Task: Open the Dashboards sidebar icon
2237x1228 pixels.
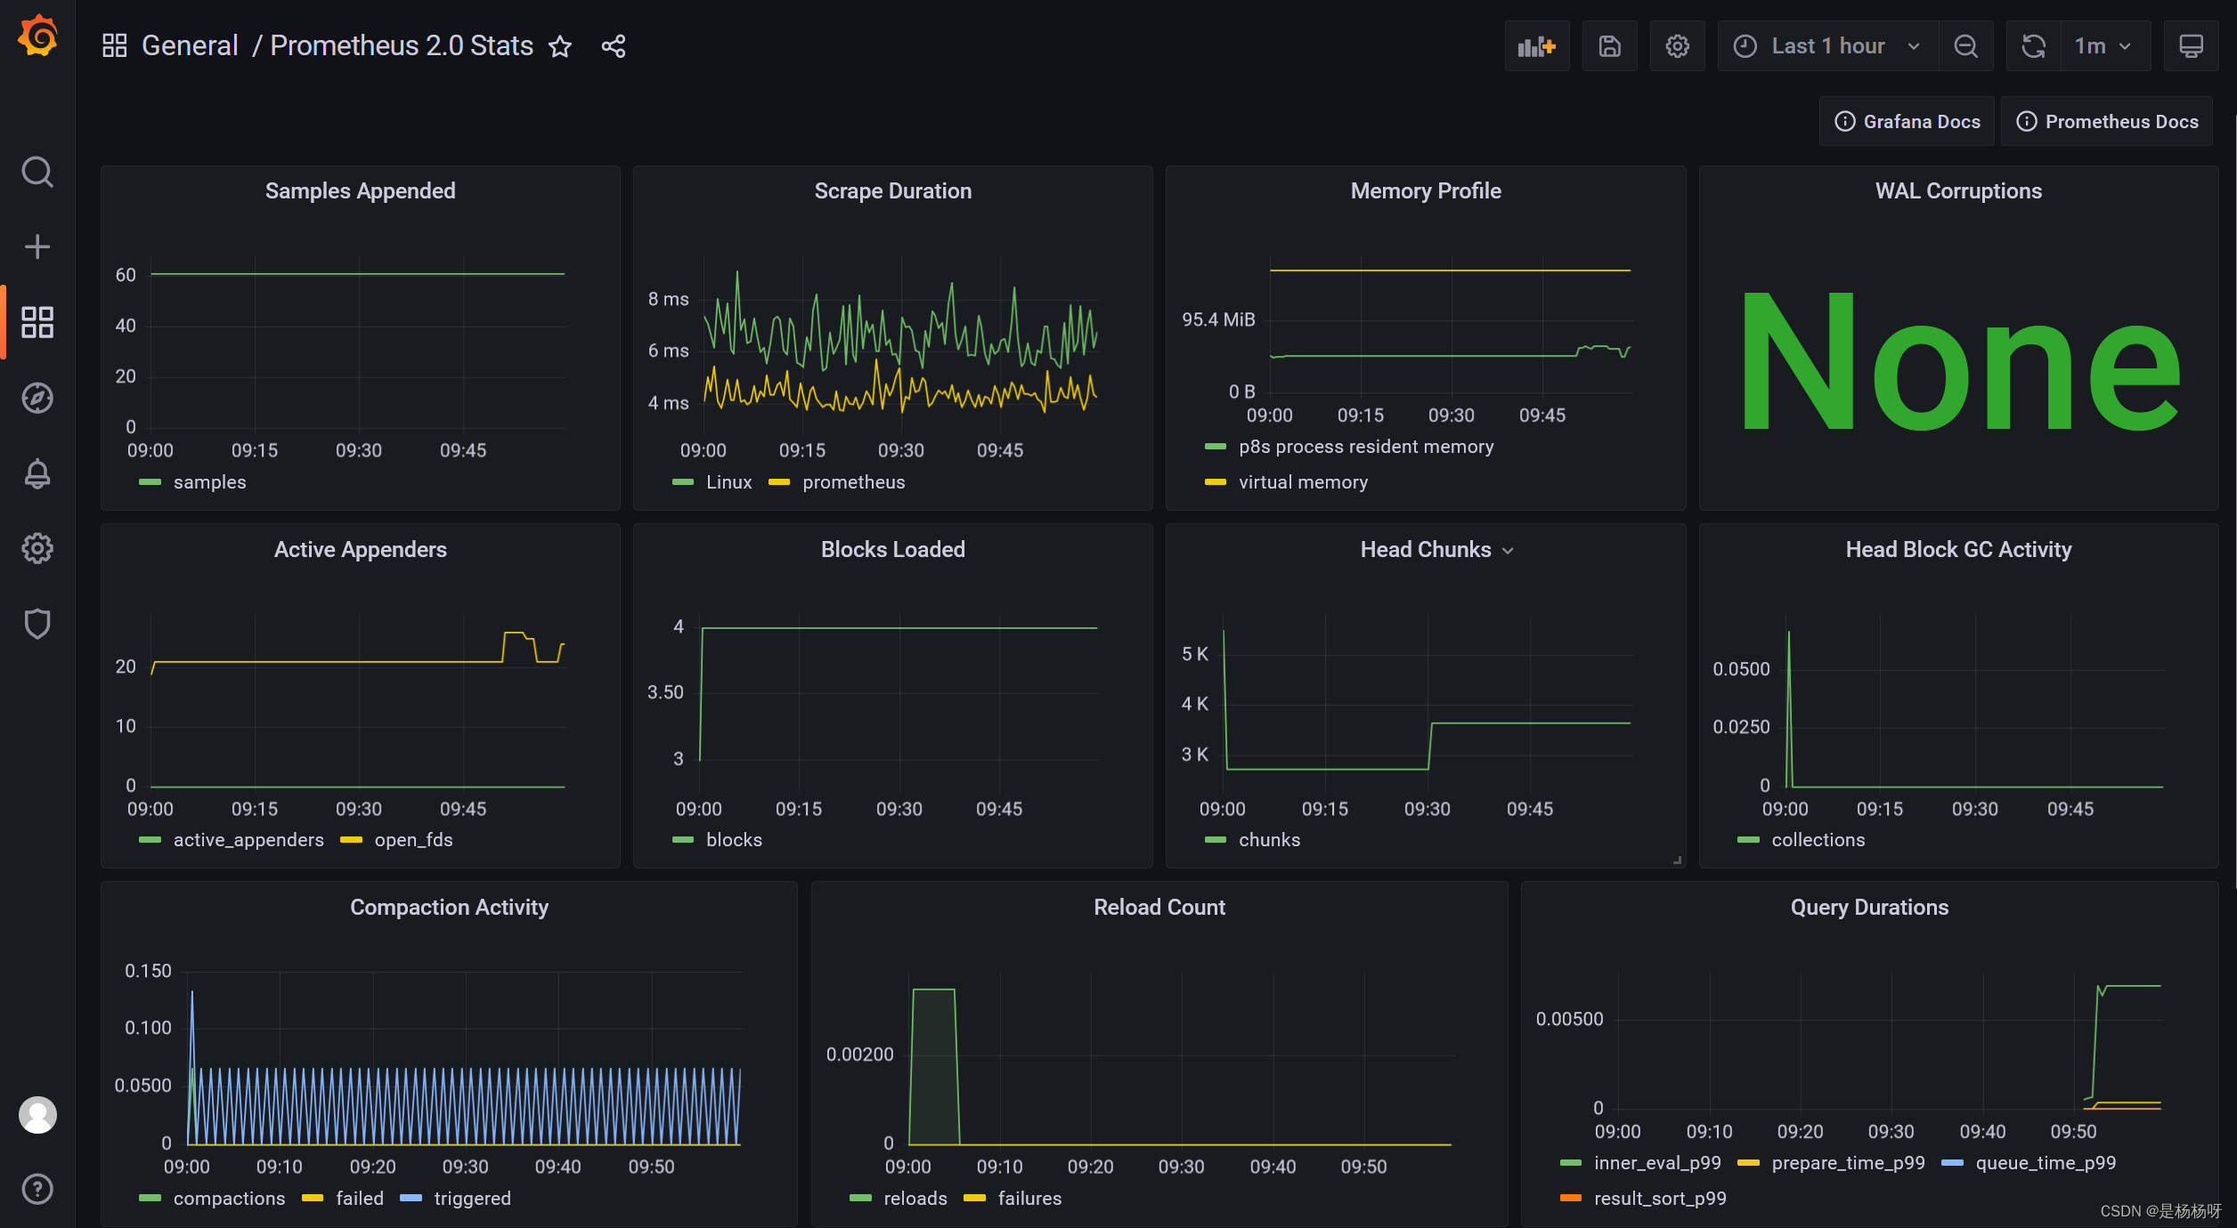Action: click(x=37, y=322)
